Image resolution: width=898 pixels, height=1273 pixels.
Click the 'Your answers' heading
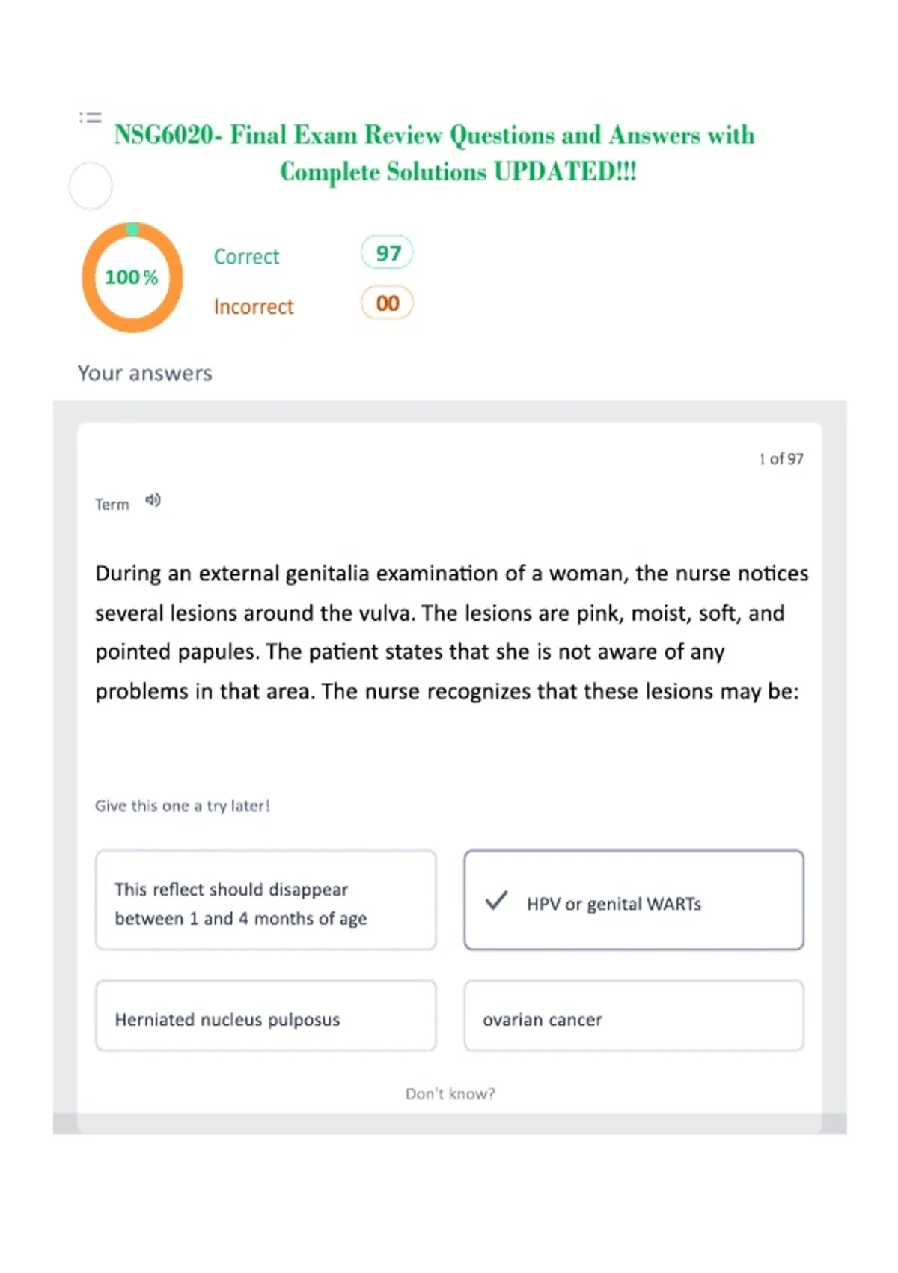(x=145, y=373)
